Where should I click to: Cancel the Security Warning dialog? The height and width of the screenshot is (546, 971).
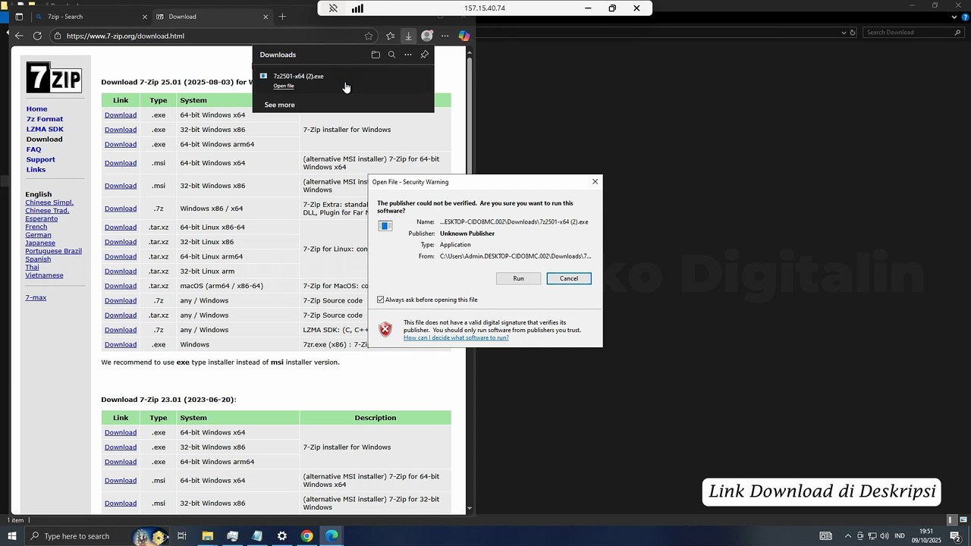tap(569, 278)
